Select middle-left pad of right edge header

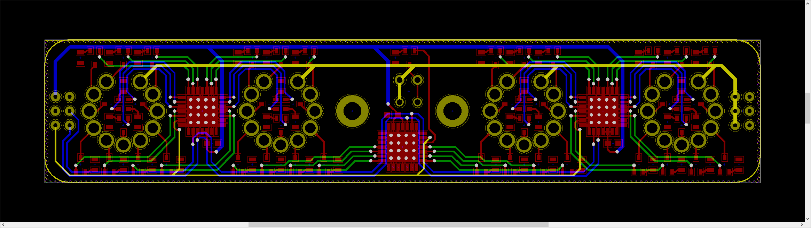pyautogui.click(x=735, y=111)
